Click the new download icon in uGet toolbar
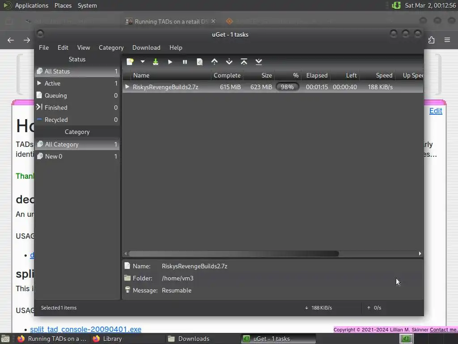This screenshot has height=344, width=458. coord(130,62)
